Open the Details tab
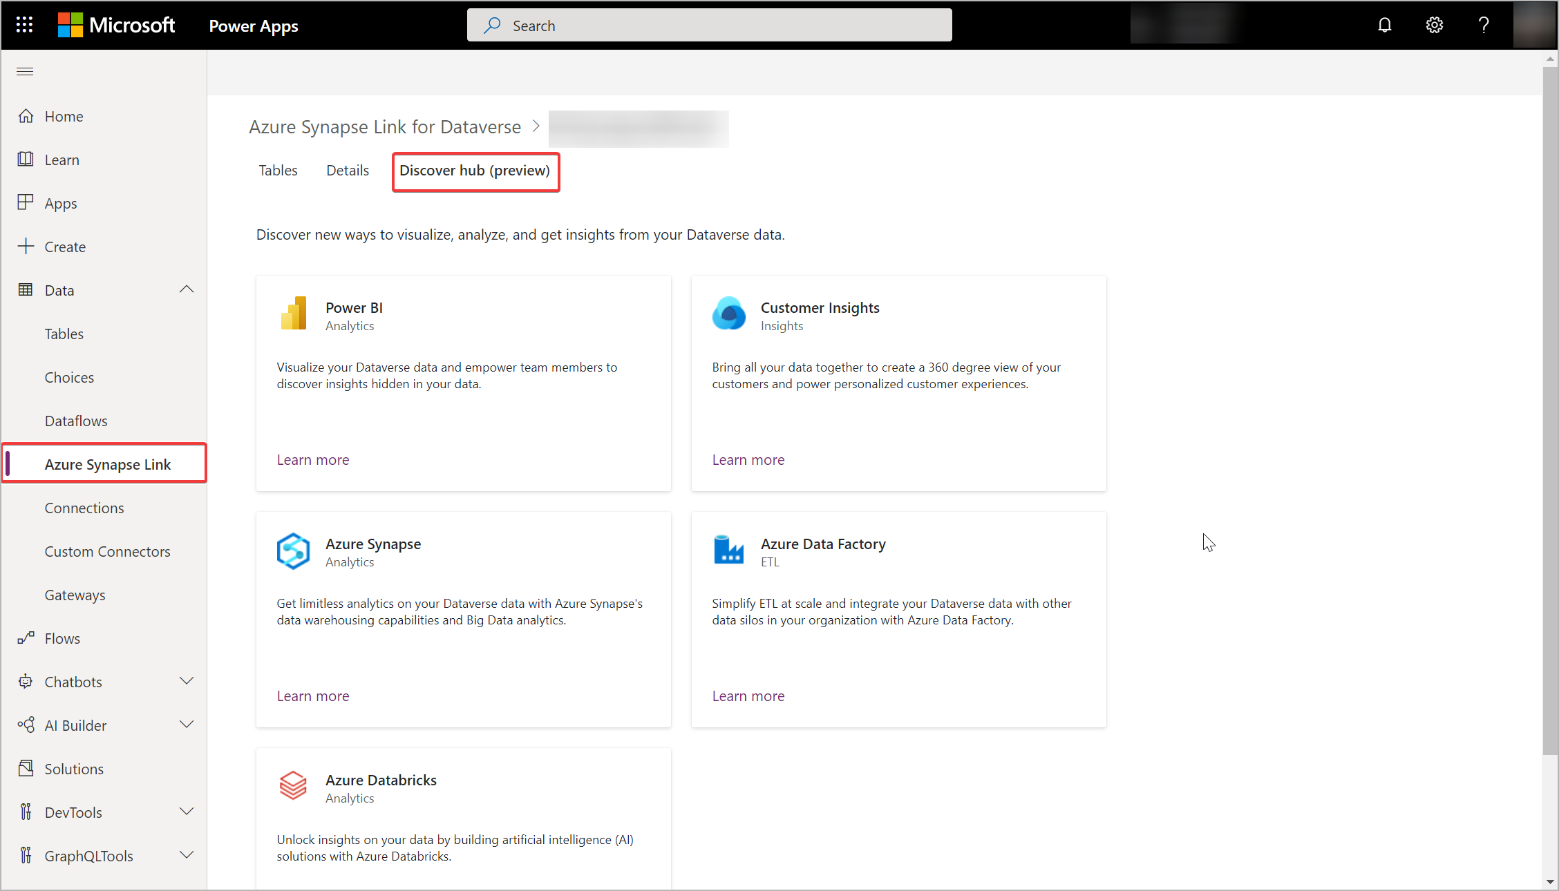 [348, 170]
